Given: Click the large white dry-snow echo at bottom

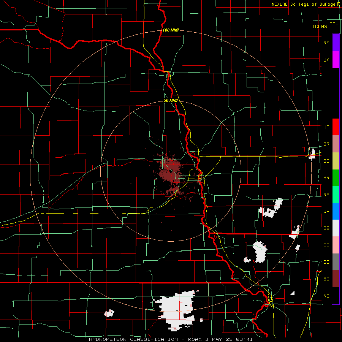Looking at the screenshot, I should pyautogui.click(x=177, y=311).
